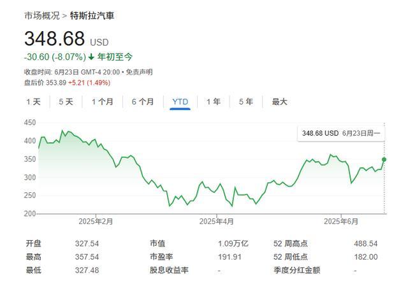Select the market cap 1.09万亿
Viewport: 408px width, 284px height.
coord(233,243)
